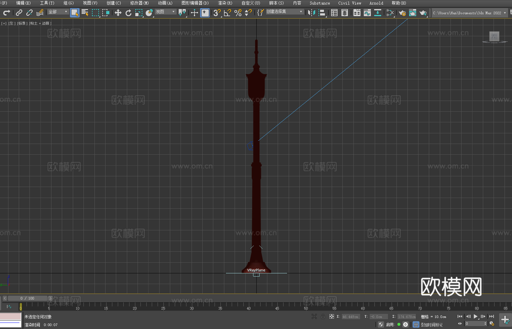Viewport: 512px width, 329px height.
Task: Open the 修改器(M) menu
Action: (139, 3)
